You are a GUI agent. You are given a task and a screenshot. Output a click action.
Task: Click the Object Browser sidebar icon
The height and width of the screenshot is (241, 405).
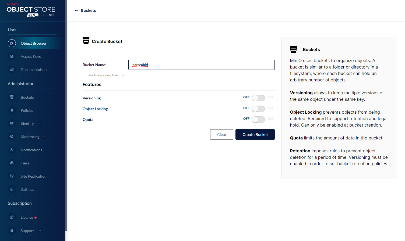(x=12, y=43)
